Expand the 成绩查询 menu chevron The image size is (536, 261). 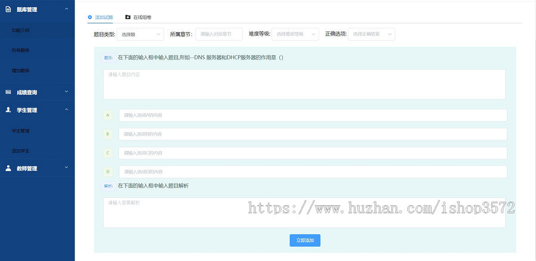[67, 92]
